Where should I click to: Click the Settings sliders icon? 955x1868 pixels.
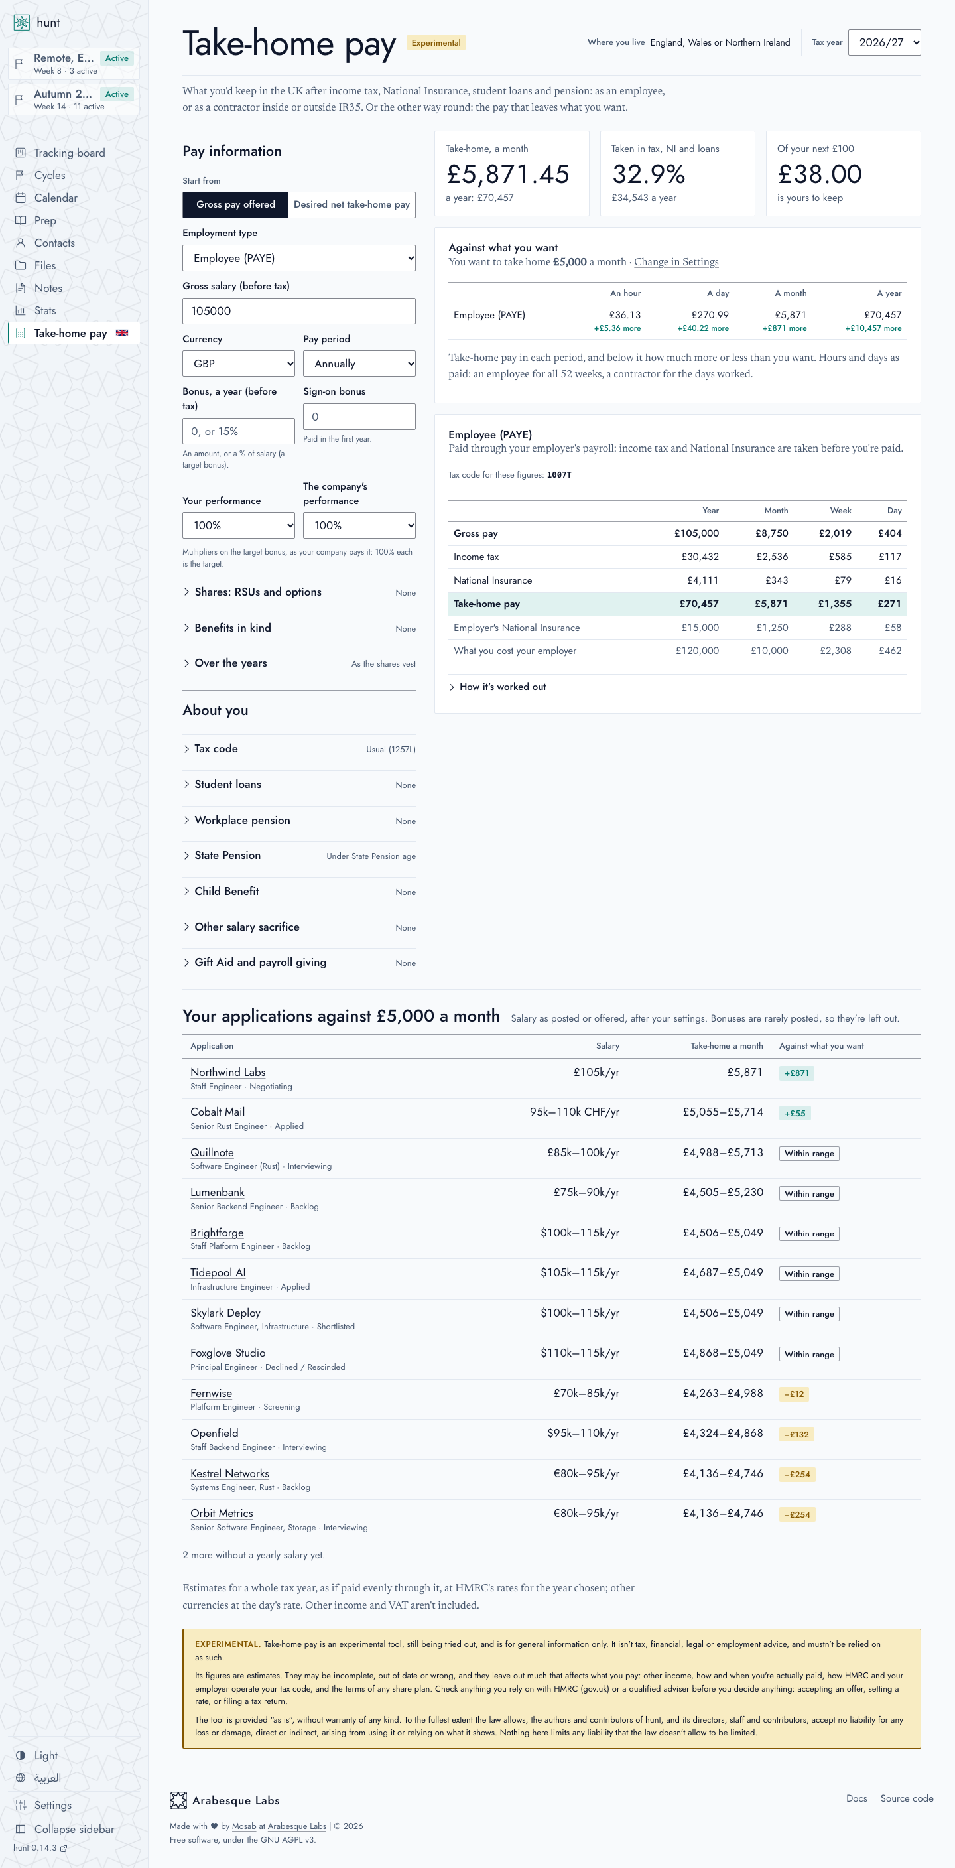pos(21,1805)
